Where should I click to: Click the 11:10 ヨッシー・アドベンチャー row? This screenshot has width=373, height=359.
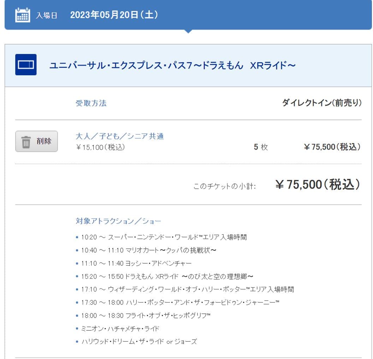pyautogui.click(x=134, y=263)
